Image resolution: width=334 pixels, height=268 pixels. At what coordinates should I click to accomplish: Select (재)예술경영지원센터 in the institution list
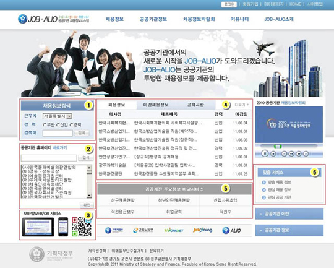pyautogui.click(x=43, y=176)
